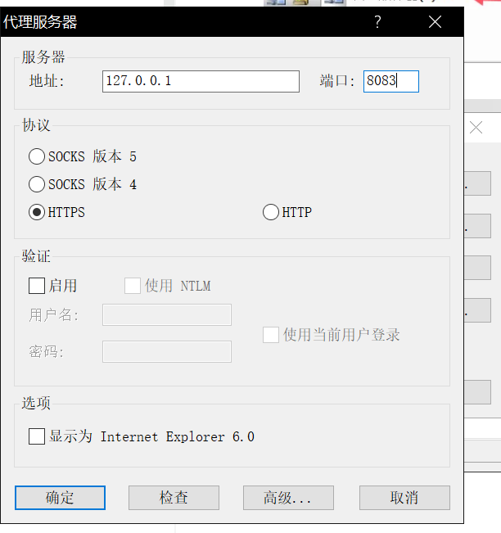Close the 代理服务器 dialog with the X
The image size is (501, 533).
[x=435, y=22]
